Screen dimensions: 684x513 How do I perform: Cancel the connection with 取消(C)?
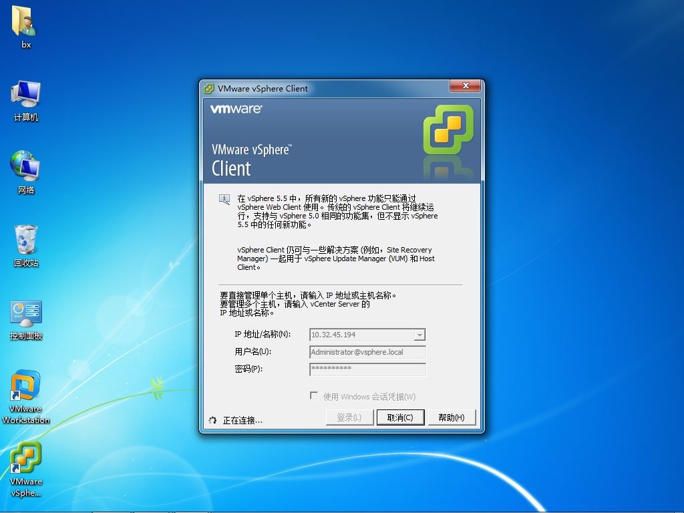(x=400, y=417)
